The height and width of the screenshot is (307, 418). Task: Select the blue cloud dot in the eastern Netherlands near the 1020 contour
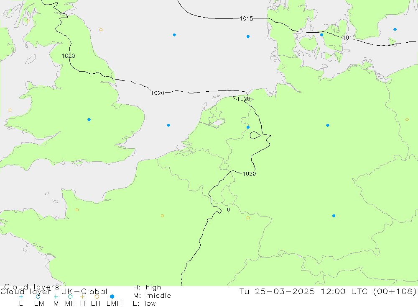click(248, 127)
